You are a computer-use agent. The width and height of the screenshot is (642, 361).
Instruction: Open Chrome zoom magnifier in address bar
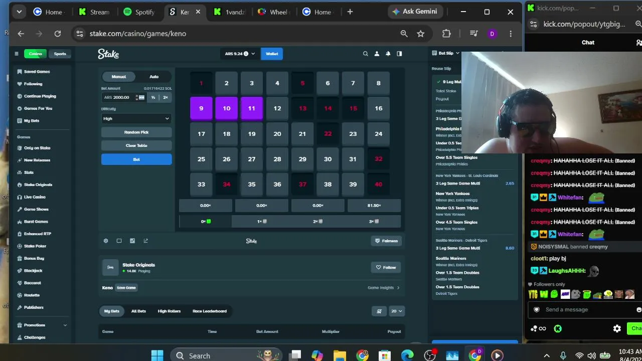tap(404, 34)
